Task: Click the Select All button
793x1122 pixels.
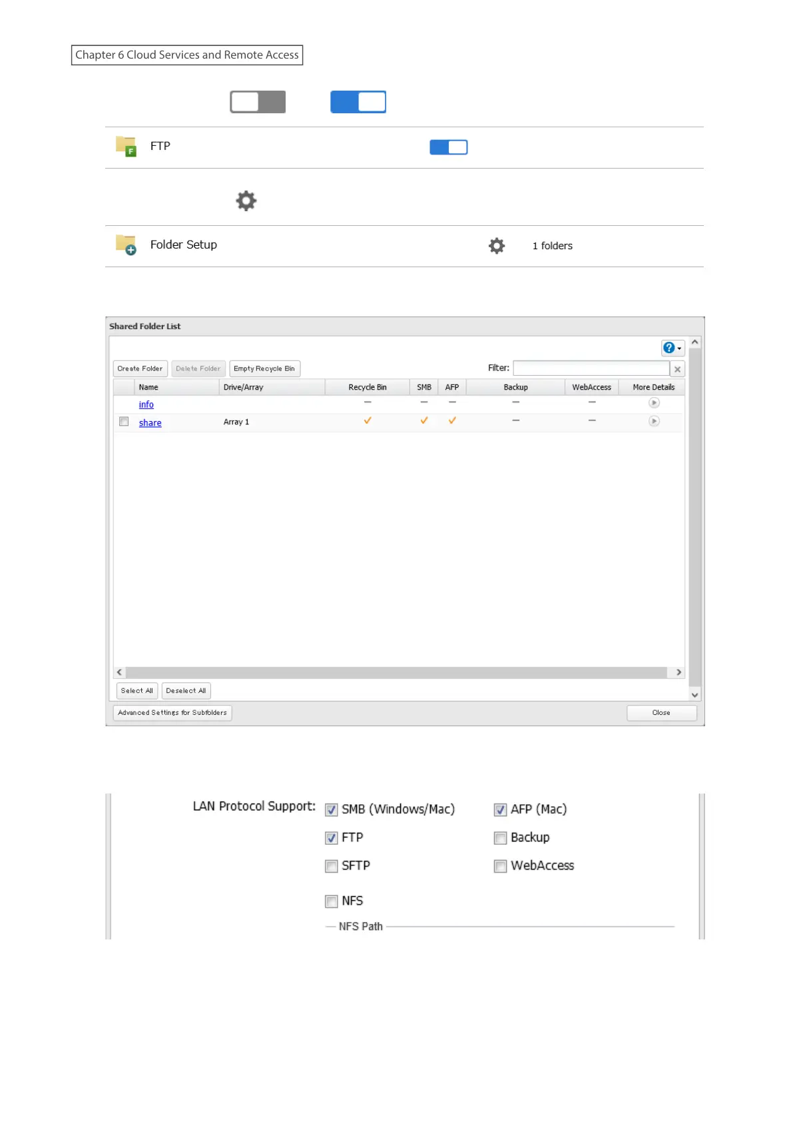Action: [x=137, y=691]
